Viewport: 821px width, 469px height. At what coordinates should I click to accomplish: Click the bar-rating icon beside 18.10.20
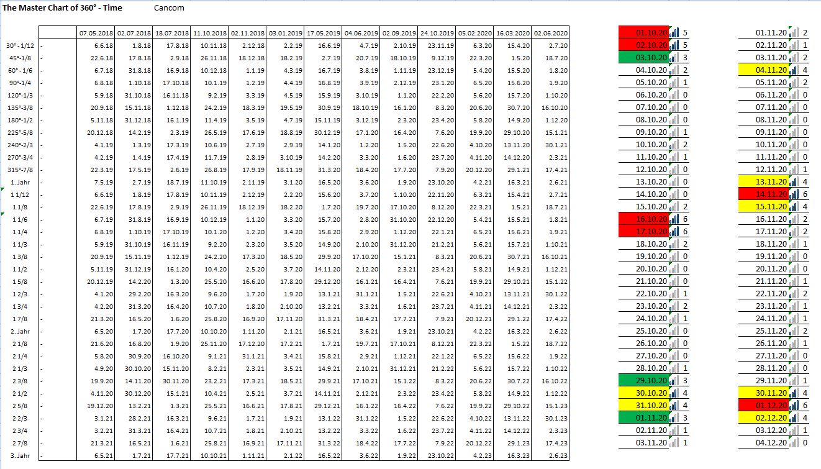tap(675, 244)
